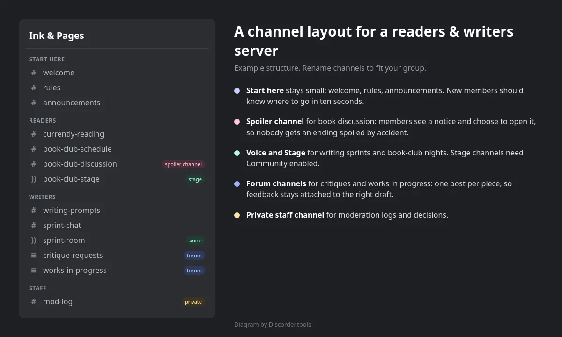This screenshot has height=337, width=562.
Task: Click the 'Start here' bold text
Action: tap(265, 90)
